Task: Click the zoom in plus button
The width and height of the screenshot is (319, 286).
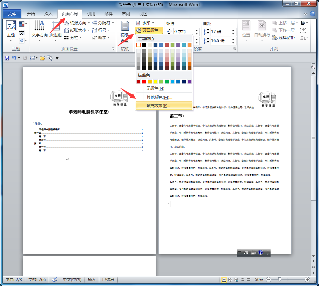Action: click(307, 280)
